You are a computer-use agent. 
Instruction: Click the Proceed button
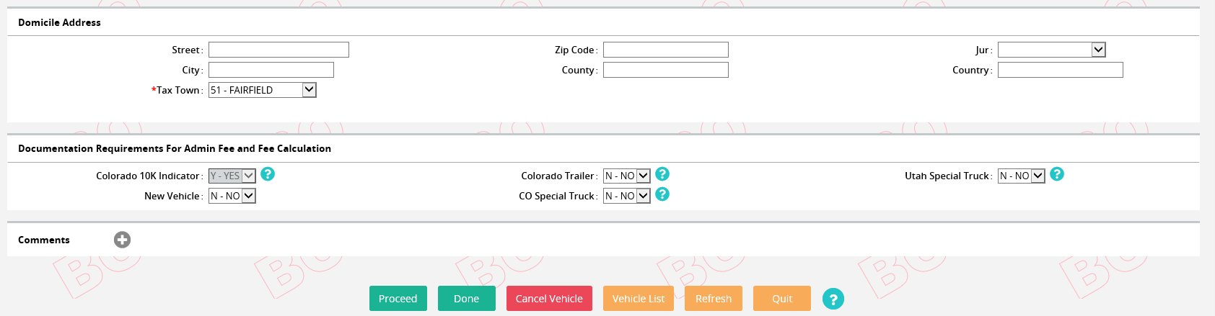tap(398, 299)
